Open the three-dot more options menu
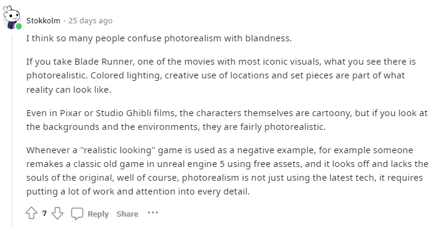The width and height of the screenshot is (440, 231). [x=153, y=213]
